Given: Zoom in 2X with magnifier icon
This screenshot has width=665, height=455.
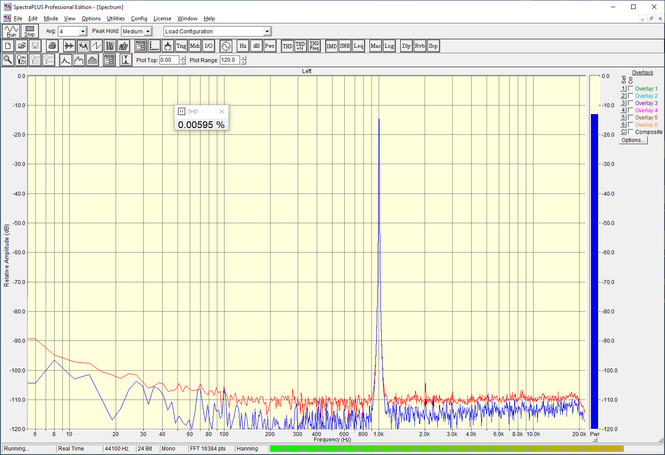Looking at the screenshot, I should click(x=22, y=60).
